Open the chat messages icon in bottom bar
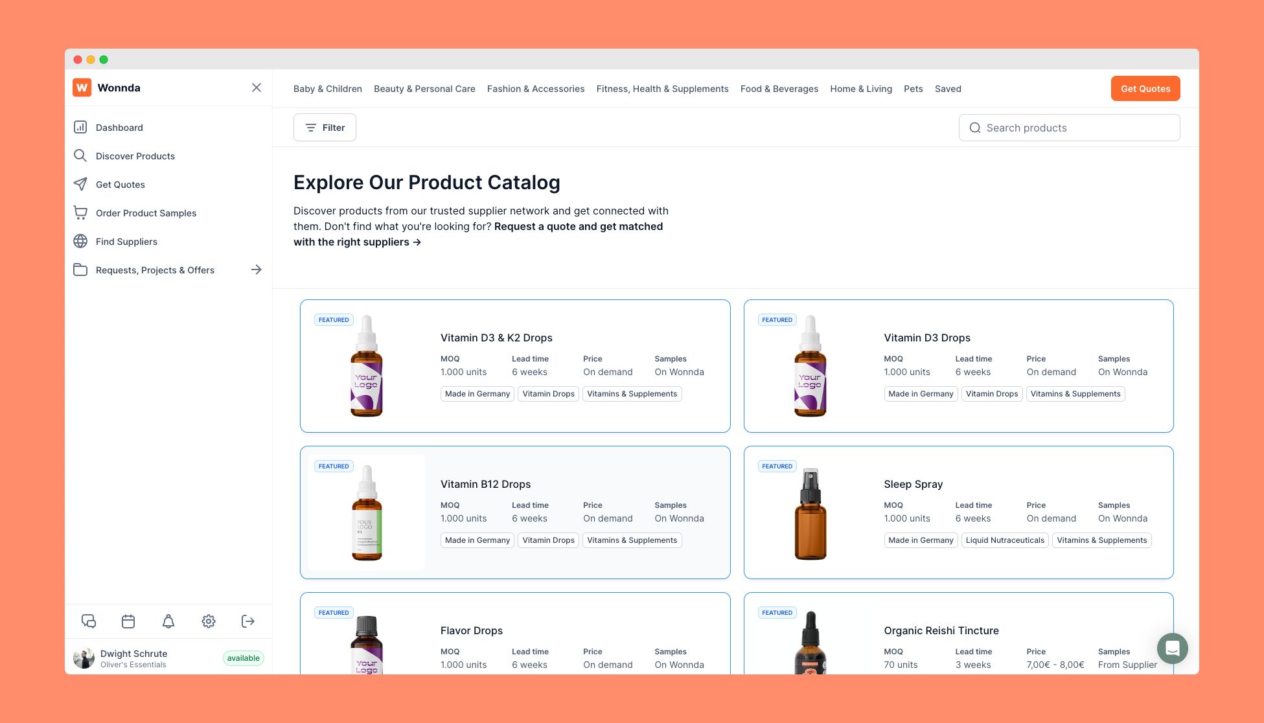Screen dimensions: 1264x723 [x=89, y=621]
